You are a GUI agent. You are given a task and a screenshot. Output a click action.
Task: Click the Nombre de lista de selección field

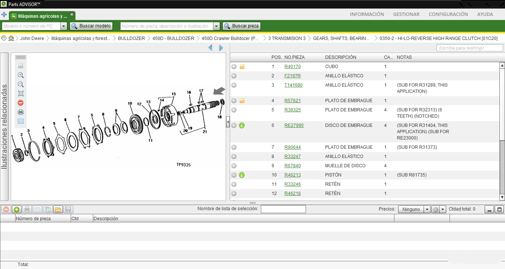tap(283, 209)
